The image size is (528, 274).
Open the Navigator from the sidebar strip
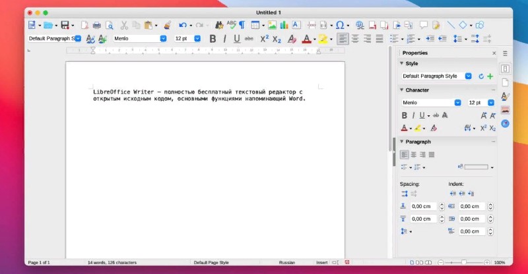point(505,123)
